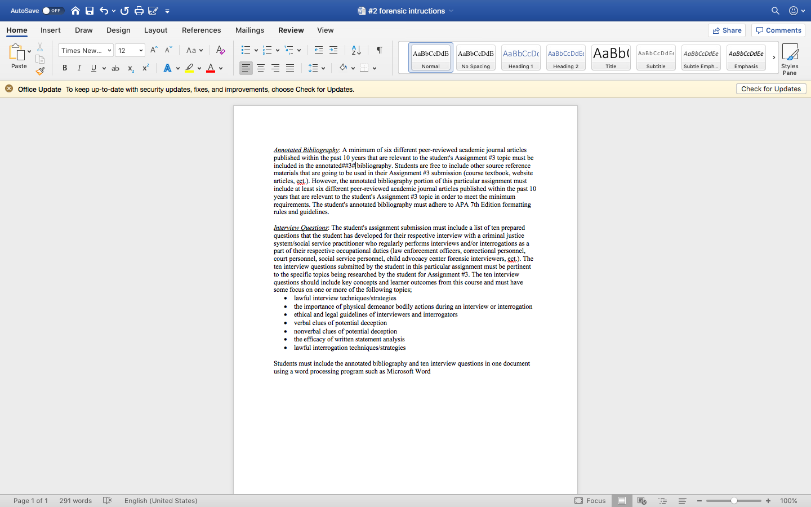Click the Print icon in title bar
811x507 pixels.
(139, 11)
